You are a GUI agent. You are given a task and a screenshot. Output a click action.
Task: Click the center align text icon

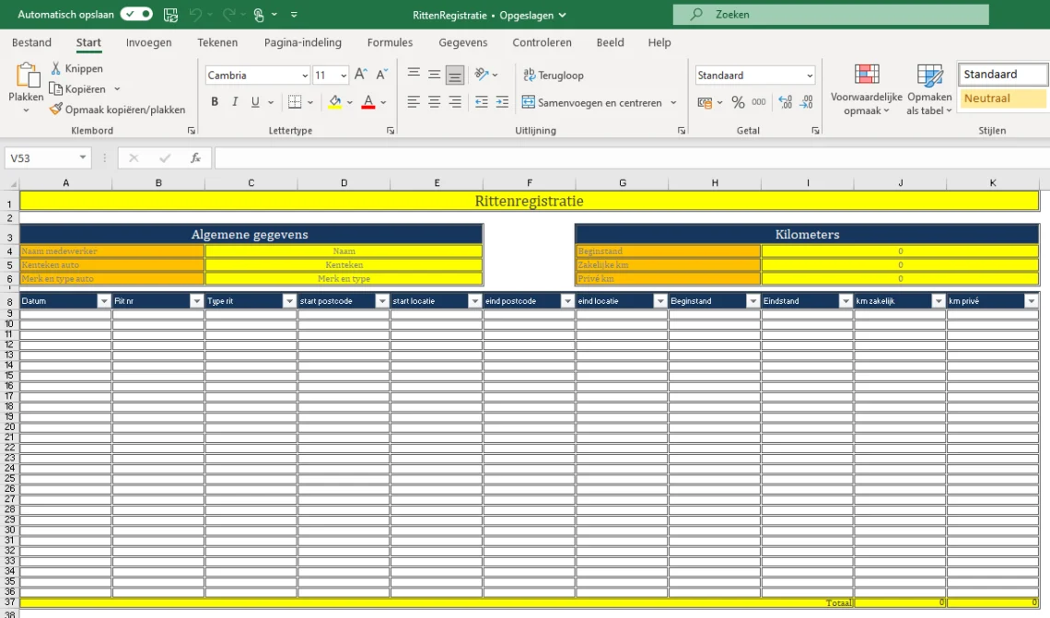[x=435, y=102]
